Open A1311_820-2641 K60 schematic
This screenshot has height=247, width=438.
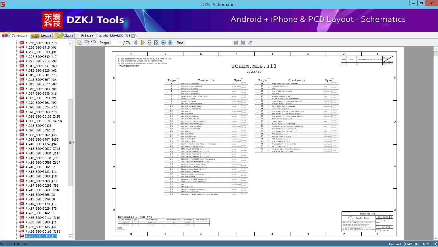coord(41,66)
